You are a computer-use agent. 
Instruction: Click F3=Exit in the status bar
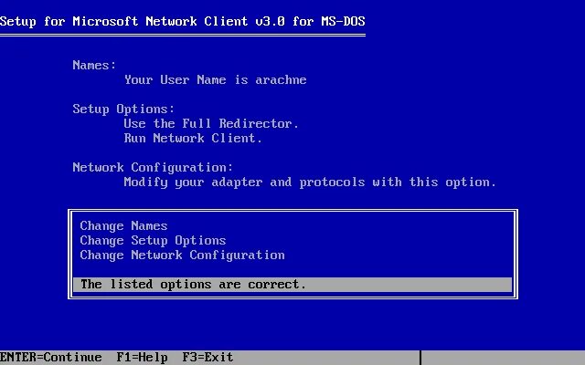tap(207, 357)
